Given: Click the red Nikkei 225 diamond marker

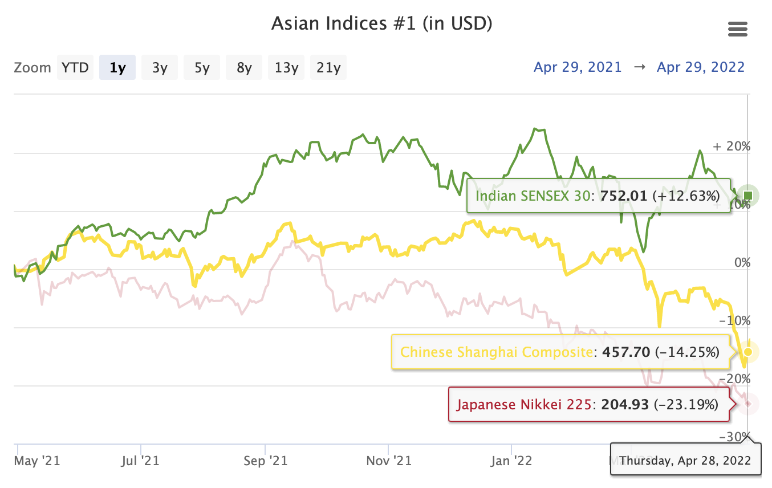Looking at the screenshot, I should coord(748,404).
